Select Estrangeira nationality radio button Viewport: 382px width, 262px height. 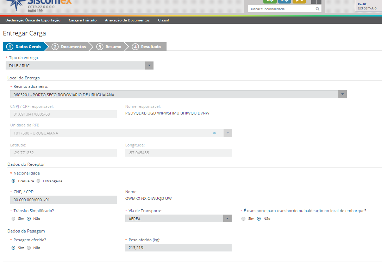coord(38,181)
